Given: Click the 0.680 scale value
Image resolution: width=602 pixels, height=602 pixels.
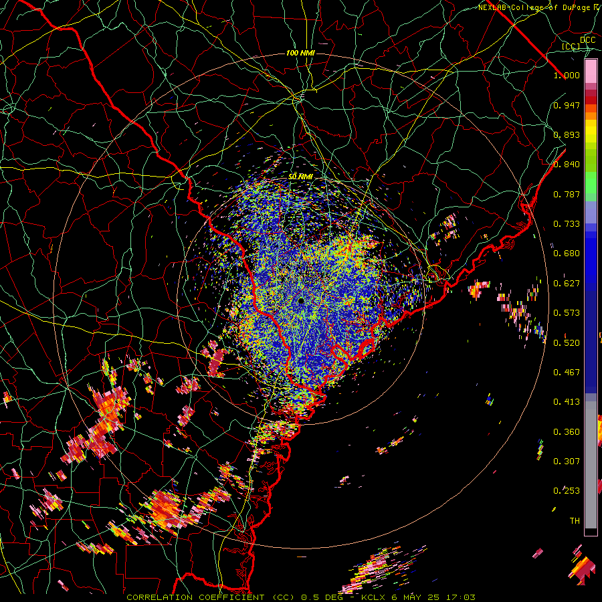Looking at the screenshot, I should (567, 254).
